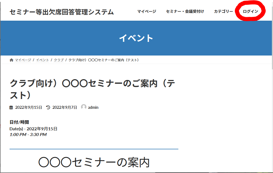Click the site title セミナー等出欠席回答管理システム

[x=62, y=12]
